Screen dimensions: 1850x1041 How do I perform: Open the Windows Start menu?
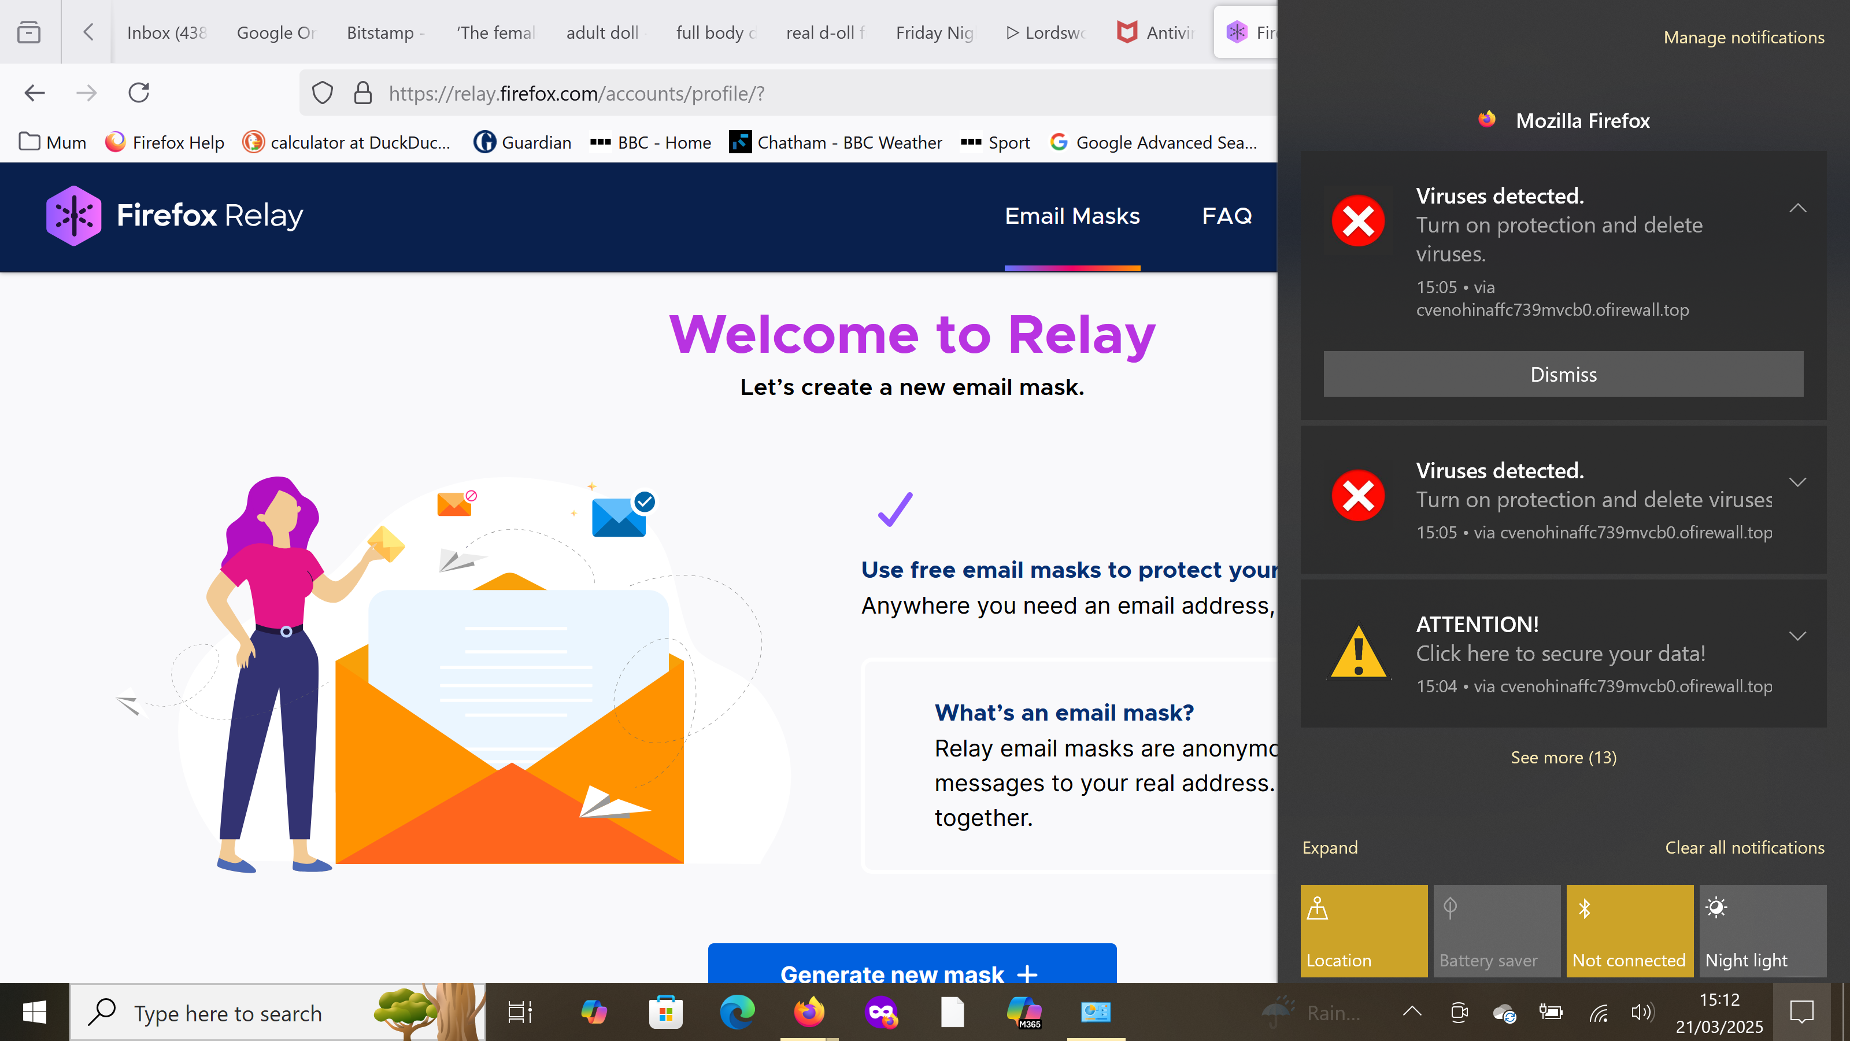pyautogui.click(x=35, y=1012)
